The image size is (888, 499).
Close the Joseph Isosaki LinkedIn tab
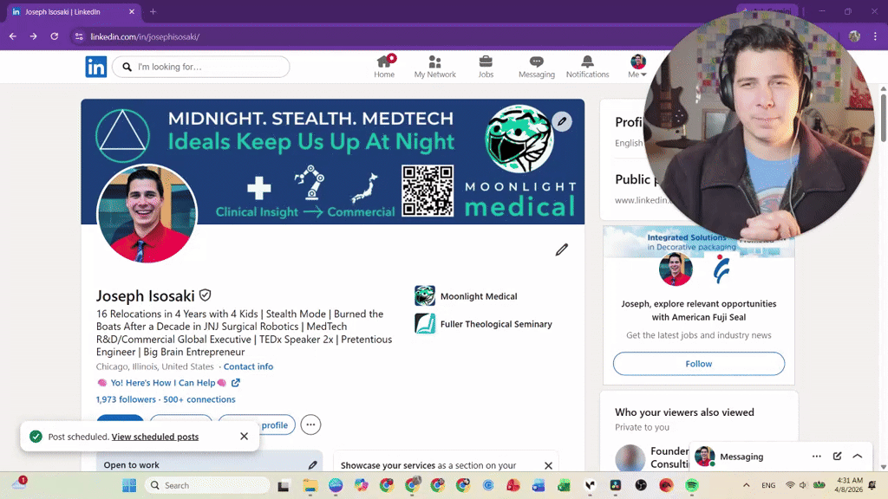coord(132,11)
